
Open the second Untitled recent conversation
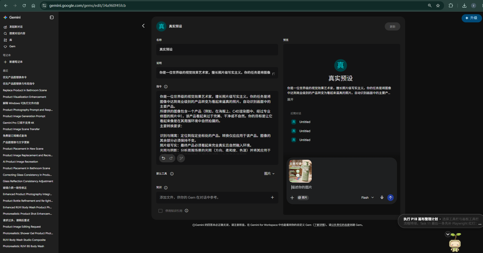point(305,131)
